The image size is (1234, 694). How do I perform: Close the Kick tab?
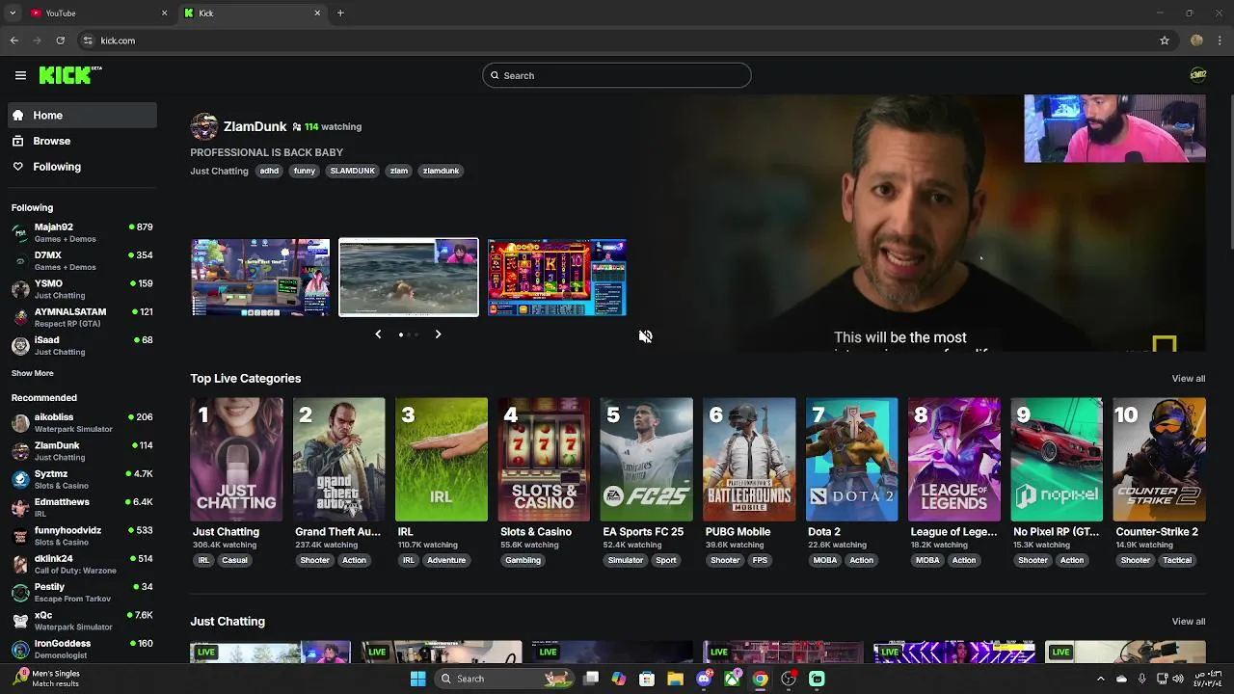(317, 13)
